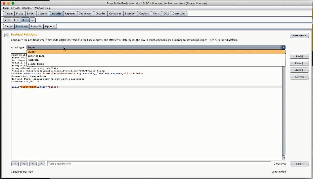The image size is (313, 179).
Task: Switch to the top-level Options tab
Action: pyautogui.click(x=144, y=13)
